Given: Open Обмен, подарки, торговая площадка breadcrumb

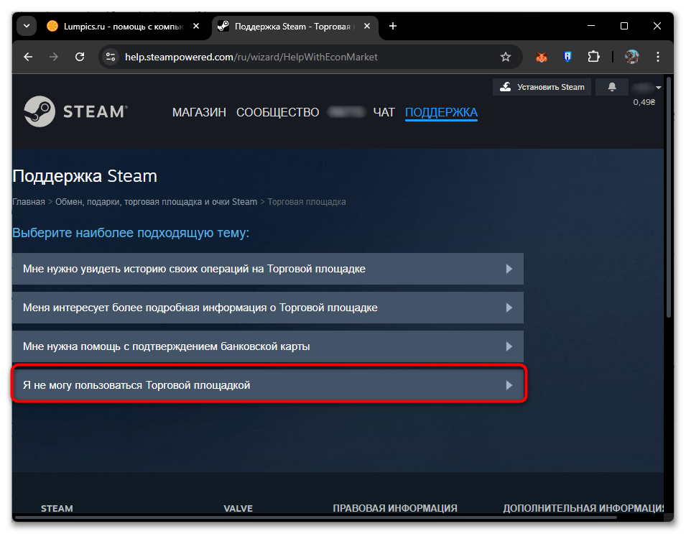Looking at the screenshot, I should pyautogui.click(x=156, y=202).
